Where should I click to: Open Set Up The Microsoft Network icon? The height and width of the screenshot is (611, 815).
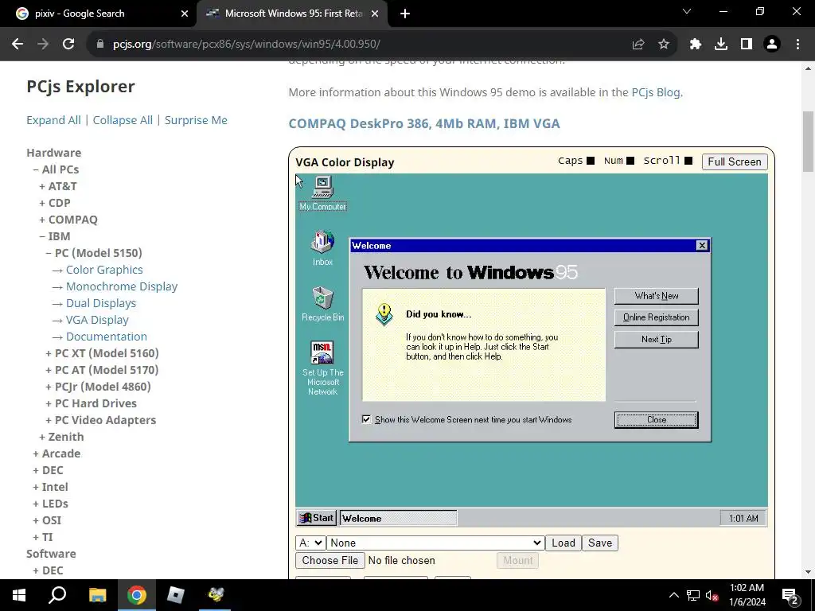(323, 368)
